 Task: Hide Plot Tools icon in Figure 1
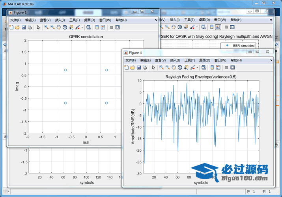pos(112,27)
